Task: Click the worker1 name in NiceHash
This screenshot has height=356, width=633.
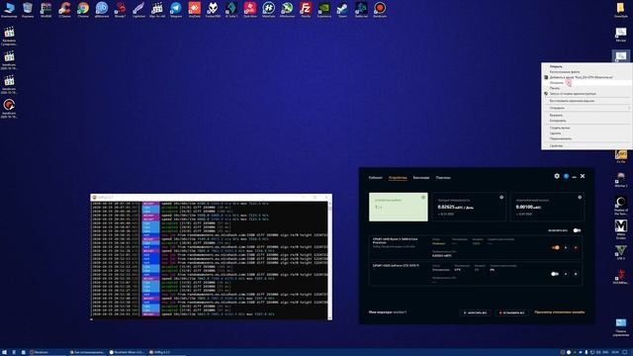Action: (400, 312)
